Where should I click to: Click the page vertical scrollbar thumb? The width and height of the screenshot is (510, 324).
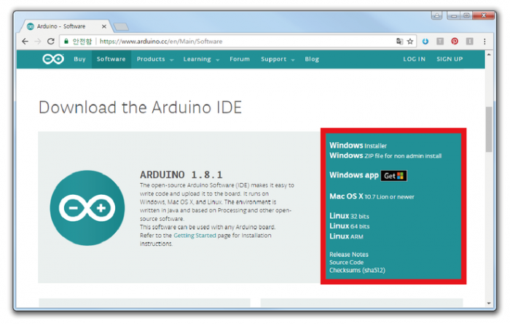point(489,129)
